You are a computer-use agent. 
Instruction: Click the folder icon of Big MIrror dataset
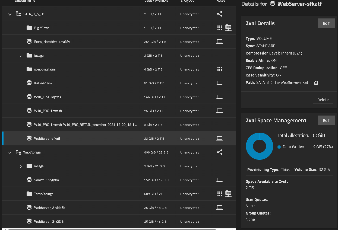point(29,28)
